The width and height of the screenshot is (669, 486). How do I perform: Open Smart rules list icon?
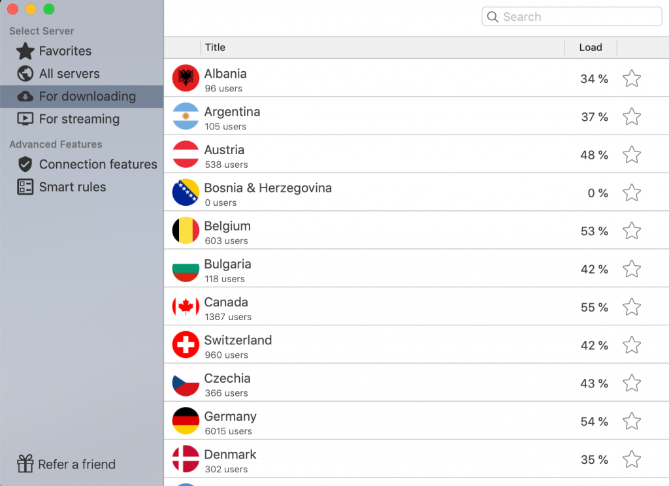pyautogui.click(x=25, y=187)
